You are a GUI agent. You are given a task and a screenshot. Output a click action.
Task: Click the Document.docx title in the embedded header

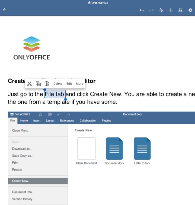(133, 114)
